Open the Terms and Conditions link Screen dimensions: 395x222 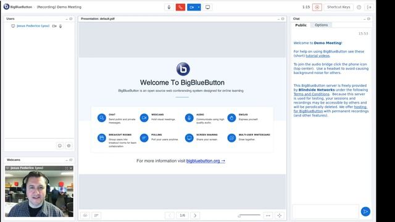(311, 94)
